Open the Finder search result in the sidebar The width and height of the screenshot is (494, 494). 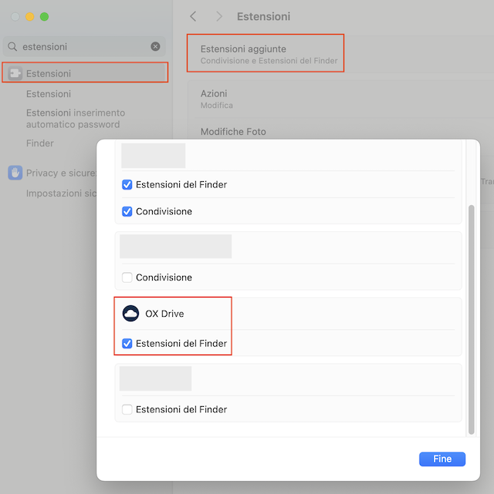pyautogui.click(x=39, y=143)
